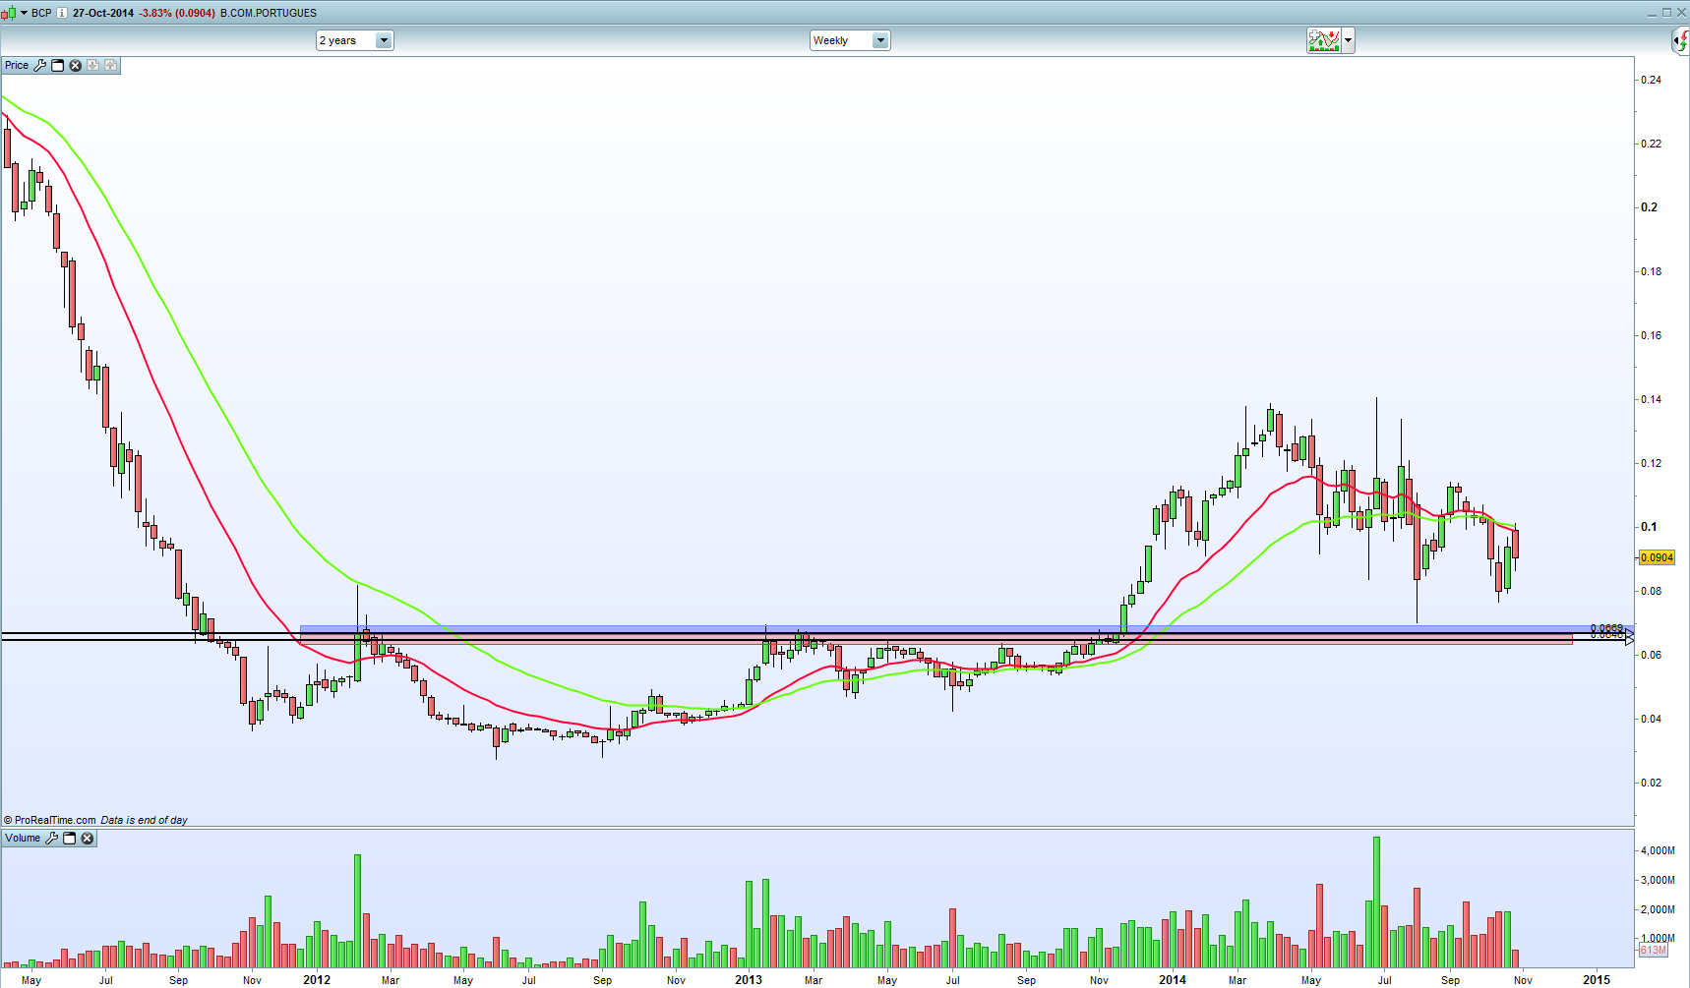The width and height of the screenshot is (1690, 988).
Task: Click the 613M volume value tag
Action: point(1654,950)
